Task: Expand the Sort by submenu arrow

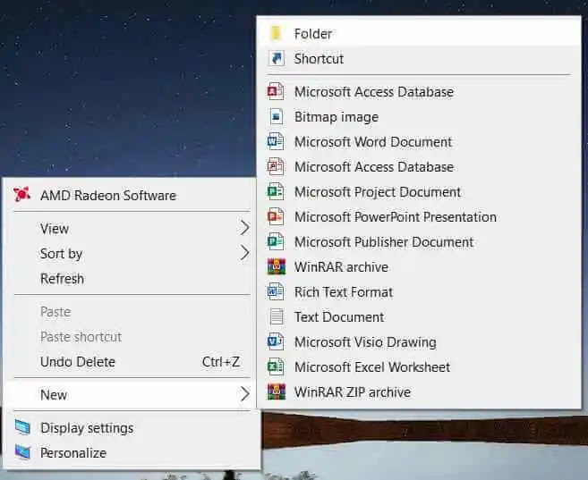Action: click(244, 253)
